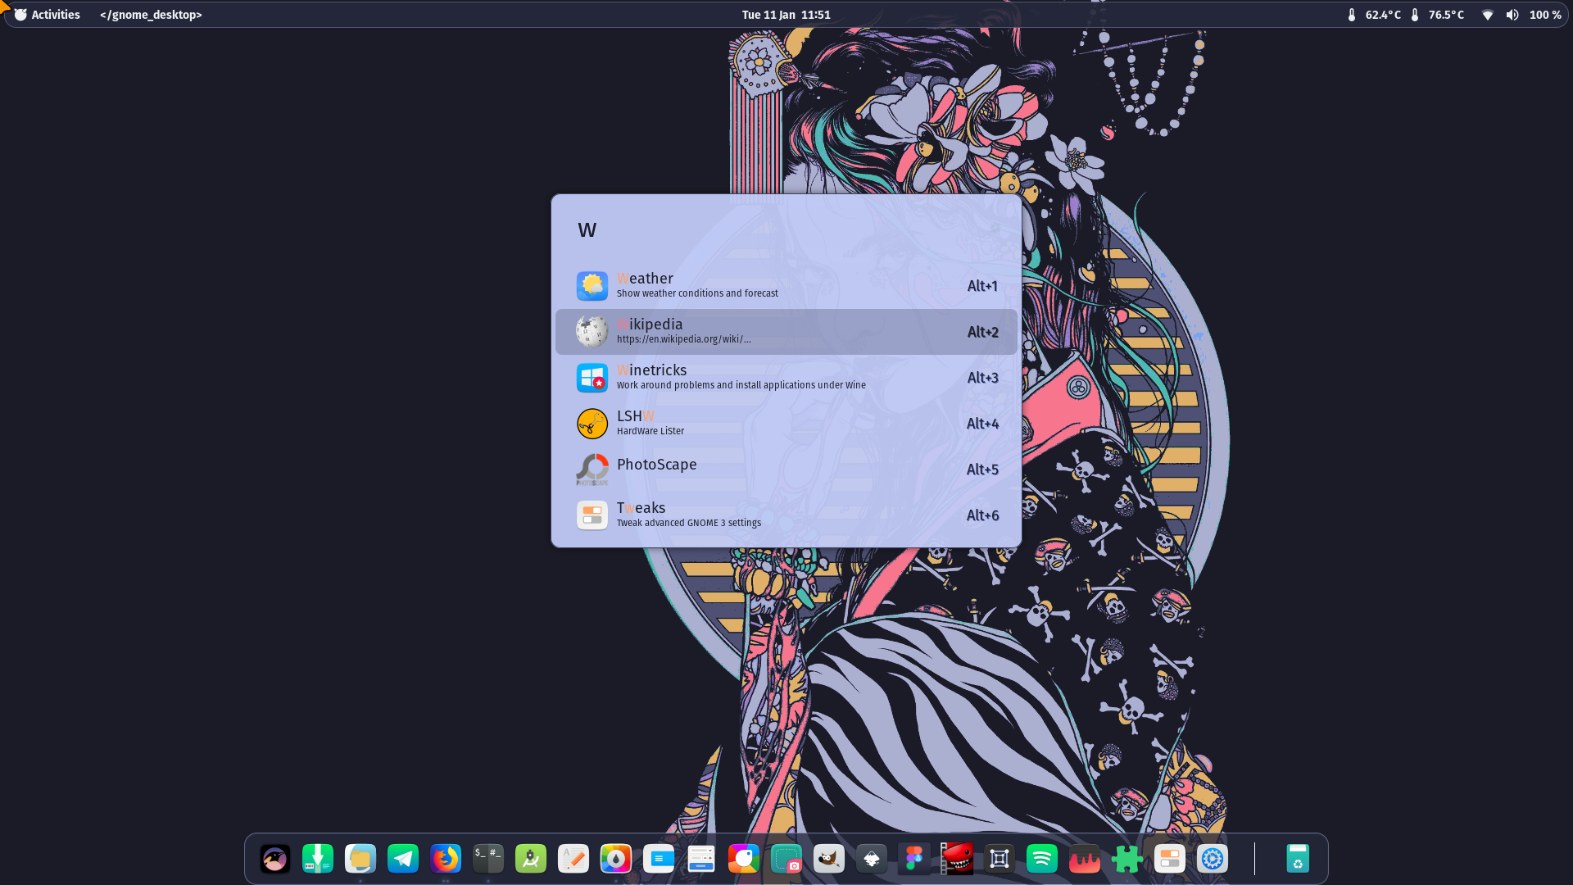Viewport: 1573px width, 885px height.
Task: Open the red waveform app in dock
Action: [x=1085, y=859]
